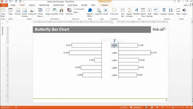193x109 pixels.
Task: Expand the think-cell More dropdown
Action: point(76,12)
